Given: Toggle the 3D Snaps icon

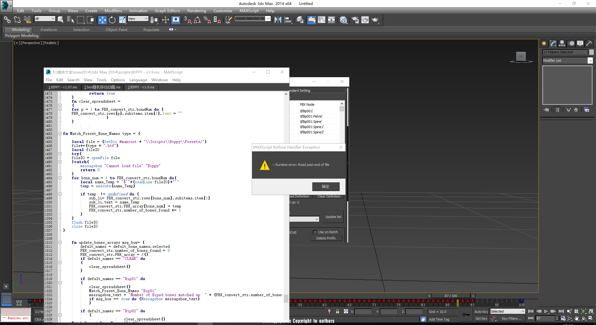Looking at the screenshot, I should (187, 20).
